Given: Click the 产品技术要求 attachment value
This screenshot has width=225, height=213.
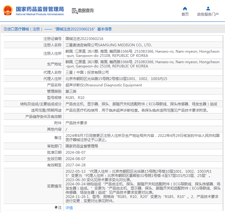Looking at the screenshot, I should [77, 123].
